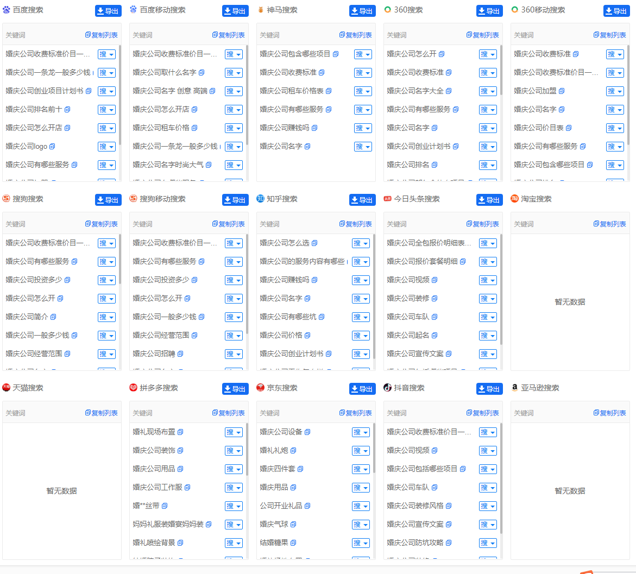This screenshot has height=574, width=636.
Task: Export the 360移动搜索 keyword list
Action: pyautogui.click(x=616, y=11)
